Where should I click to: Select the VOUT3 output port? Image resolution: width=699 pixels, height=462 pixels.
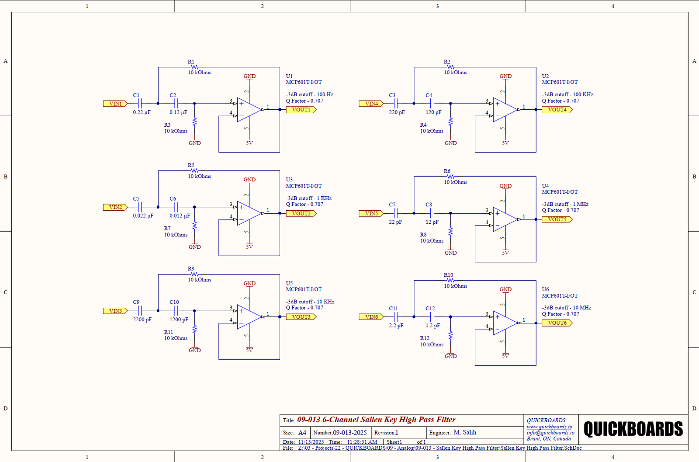(301, 317)
